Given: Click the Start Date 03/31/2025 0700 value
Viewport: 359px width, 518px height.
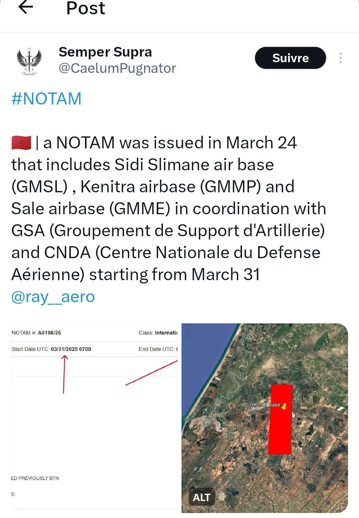Looking at the screenshot, I should 71,349.
